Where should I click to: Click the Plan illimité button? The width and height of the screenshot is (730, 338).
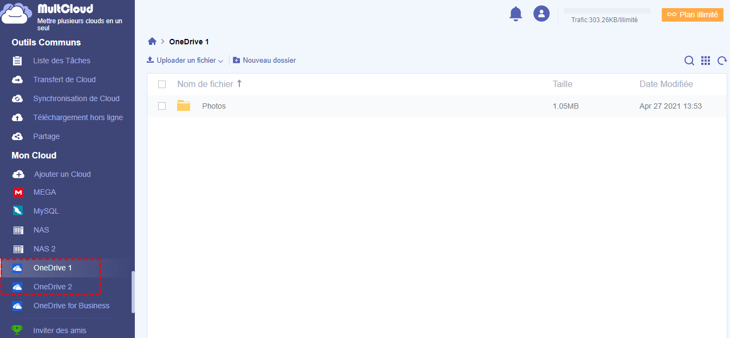click(693, 15)
